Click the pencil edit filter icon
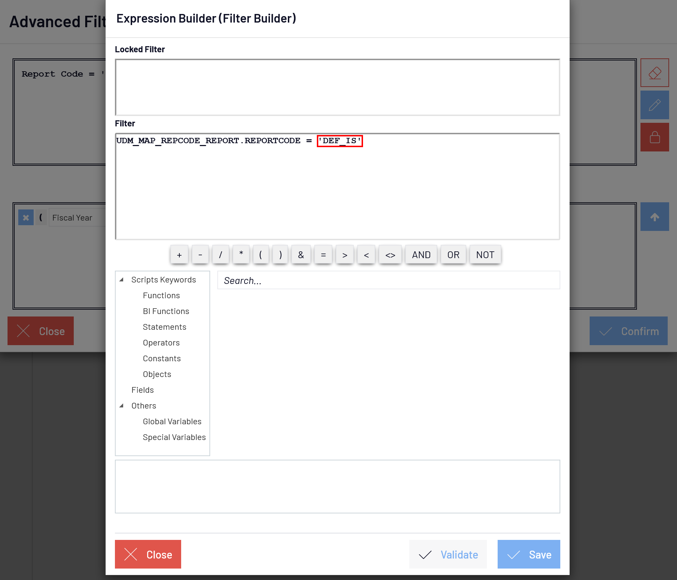This screenshot has height=580, width=677. [654, 105]
